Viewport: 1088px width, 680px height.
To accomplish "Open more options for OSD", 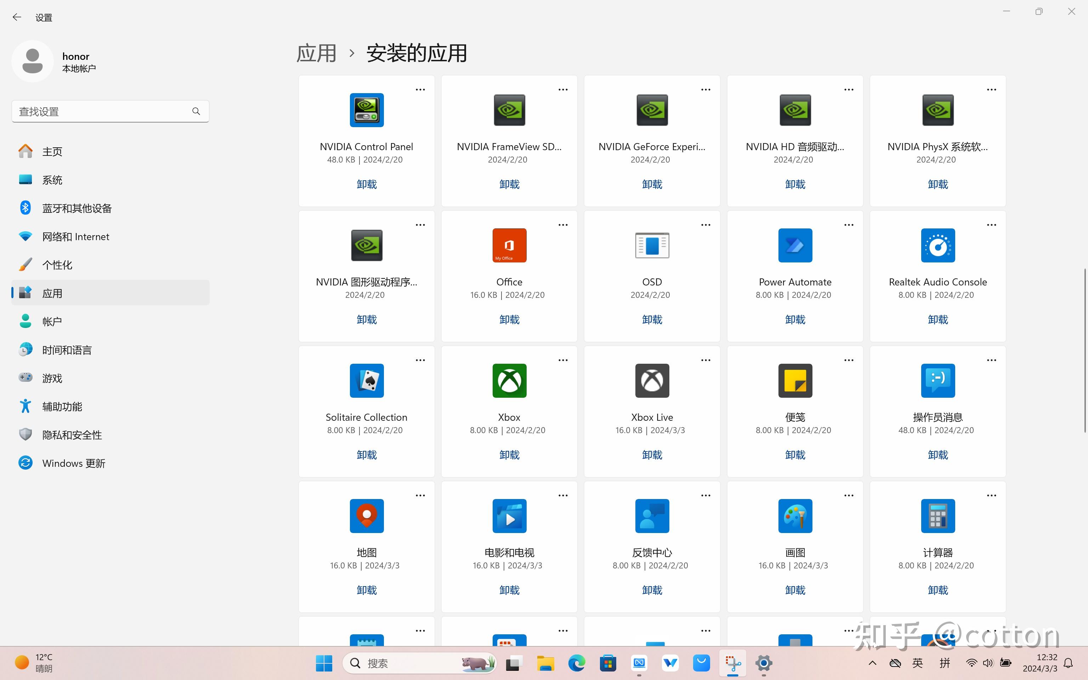I will coord(705,225).
